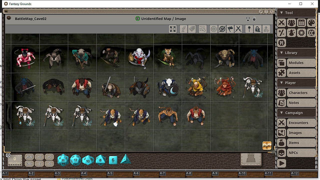Collapse the Campaign section header
320x180 pixels.
click(296, 113)
